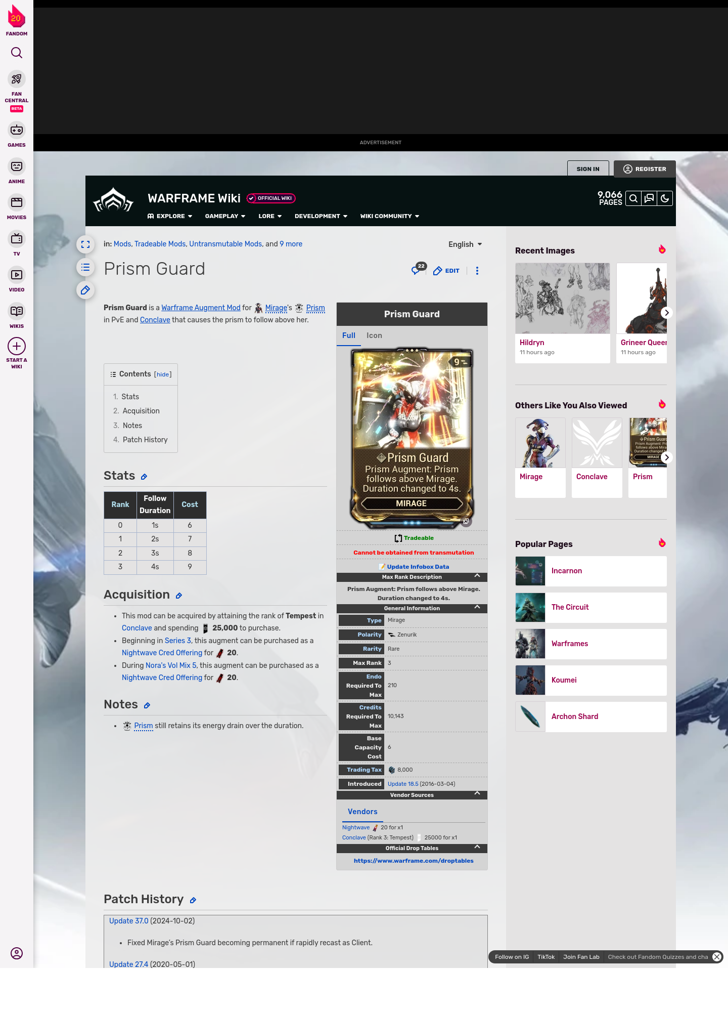This screenshot has height=1012, width=728.
Task: Open the Explore dropdown menu
Action: pyautogui.click(x=170, y=216)
